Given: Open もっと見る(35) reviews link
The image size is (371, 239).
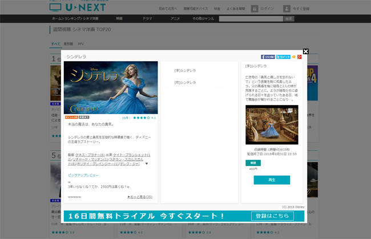Looking at the screenshot, I should (x=140, y=197).
